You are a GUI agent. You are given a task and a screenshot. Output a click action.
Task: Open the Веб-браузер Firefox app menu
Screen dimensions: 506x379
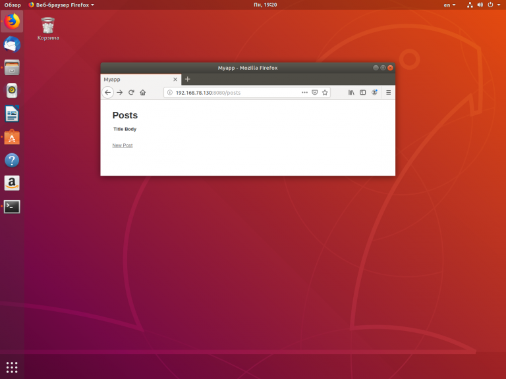tap(61, 5)
